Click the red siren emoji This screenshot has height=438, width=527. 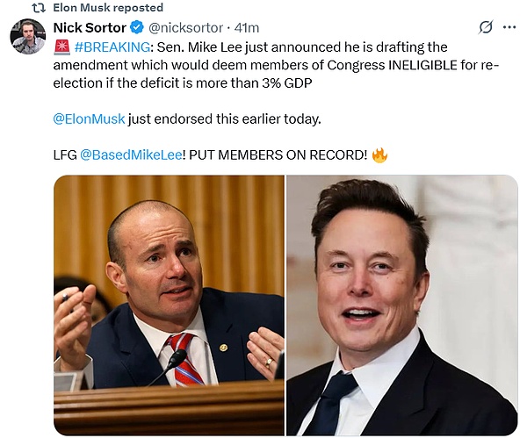coord(61,47)
